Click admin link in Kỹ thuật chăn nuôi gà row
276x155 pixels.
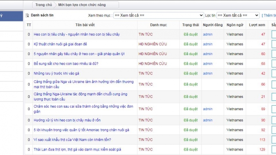tap(208, 44)
